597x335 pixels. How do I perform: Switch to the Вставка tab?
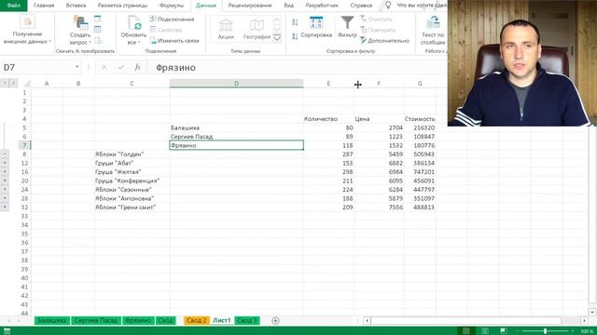[76, 6]
